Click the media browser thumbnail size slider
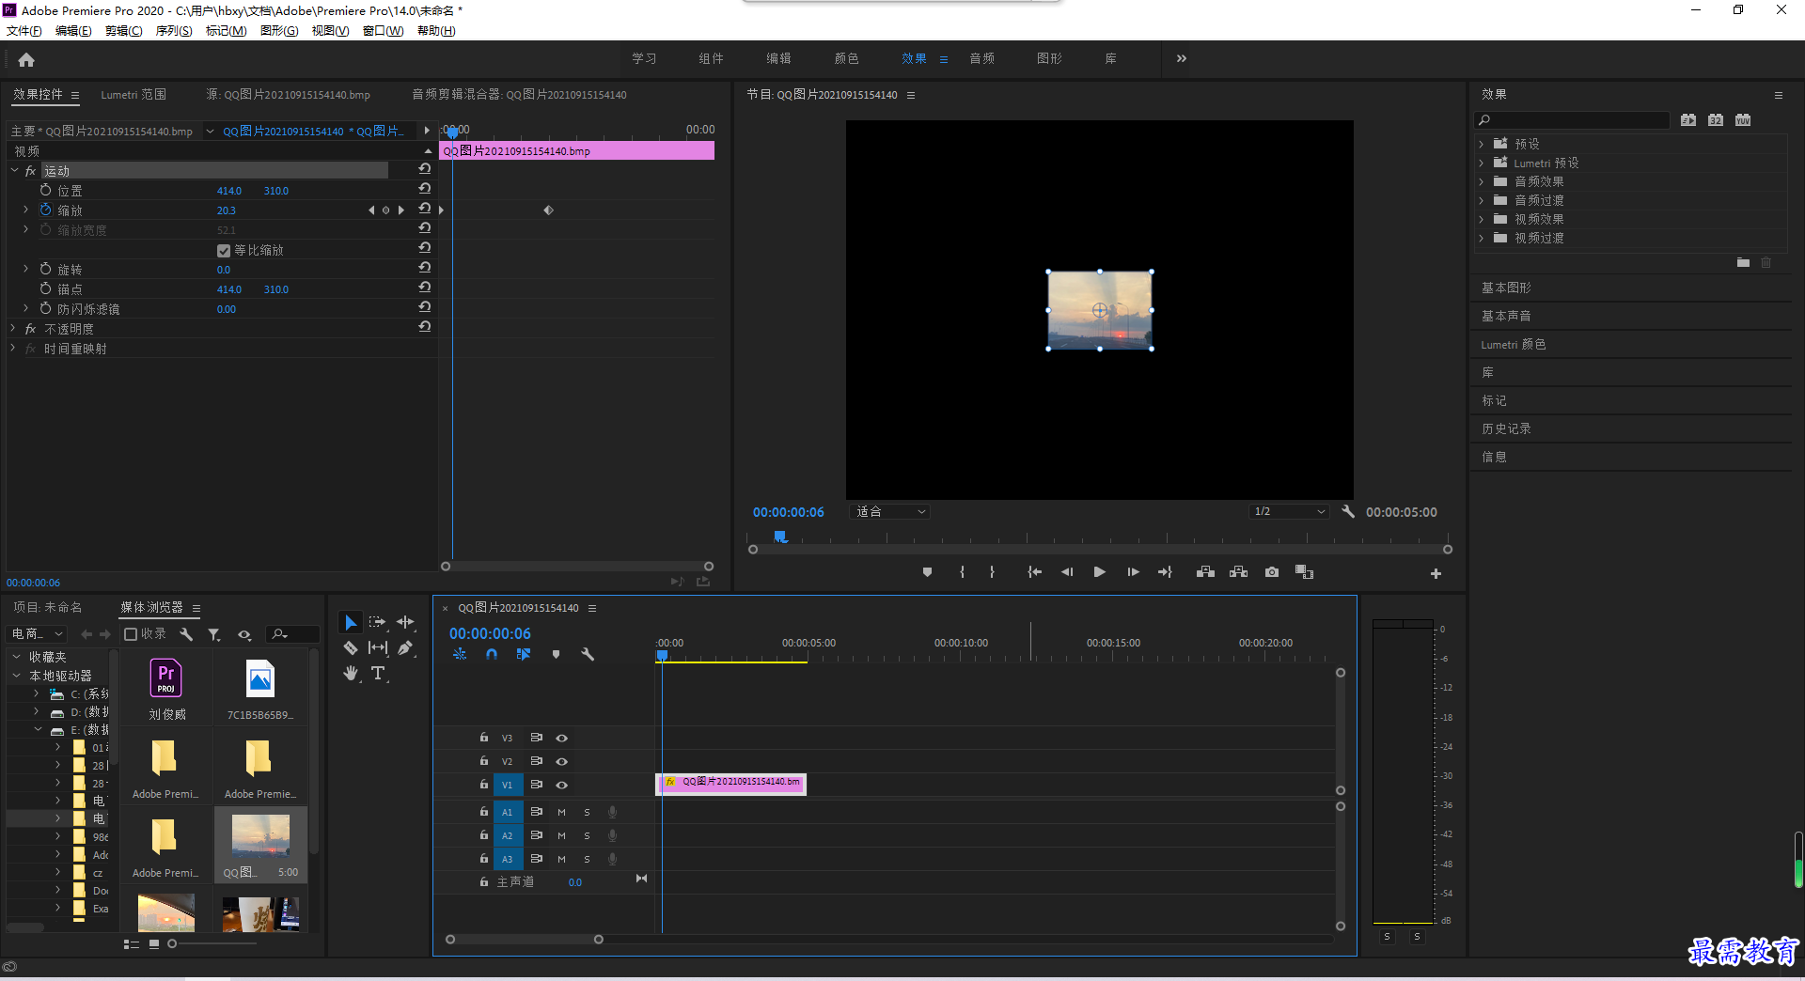 point(172,943)
